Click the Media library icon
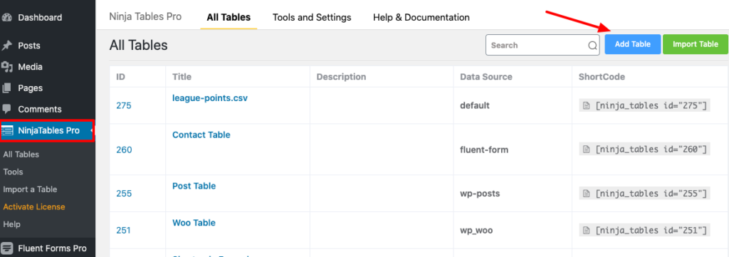729x257 pixels. [x=7, y=67]
